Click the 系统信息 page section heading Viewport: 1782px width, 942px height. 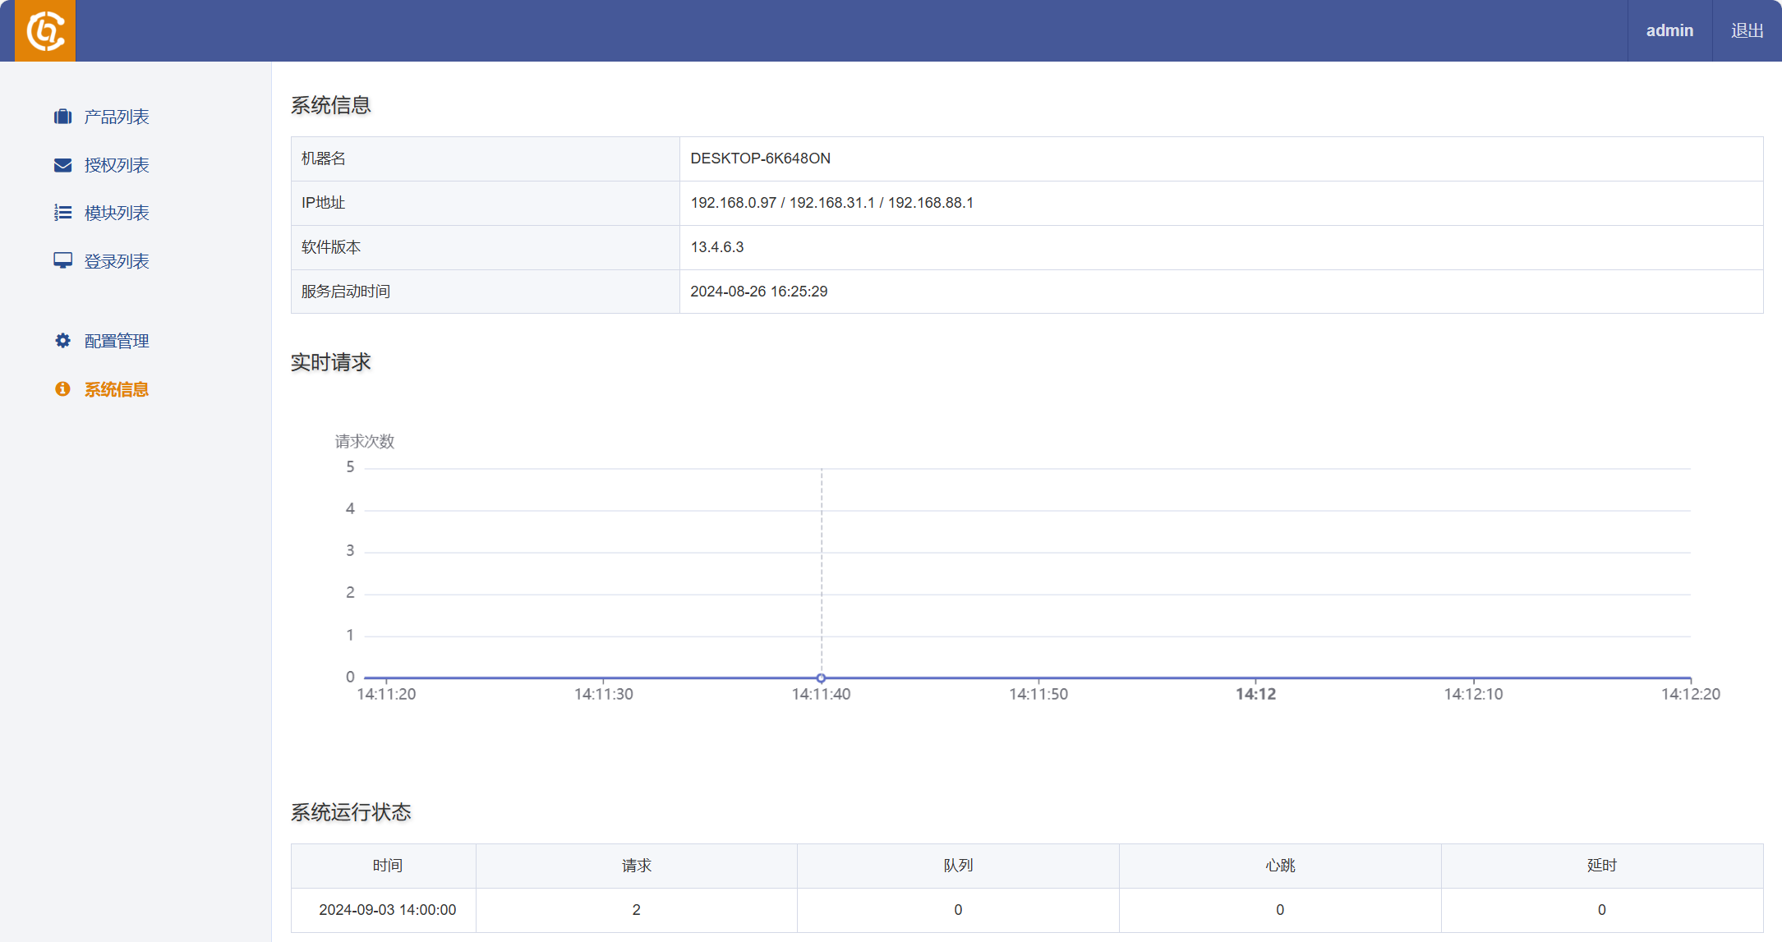click(x=330, y=105)
